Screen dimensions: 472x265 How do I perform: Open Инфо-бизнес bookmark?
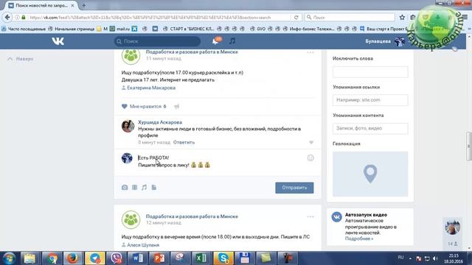[x=309, y=29]
